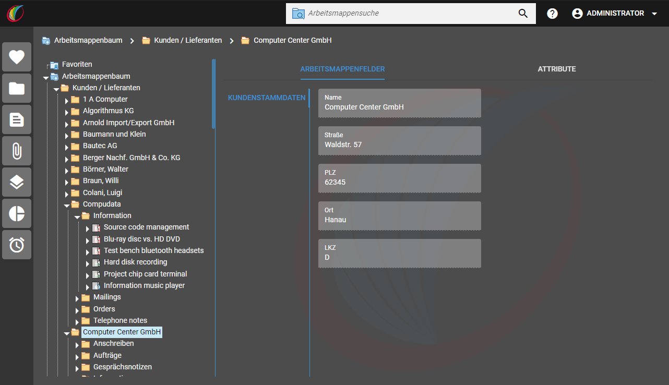Collapse the Compudata folder node

[67, 205]
